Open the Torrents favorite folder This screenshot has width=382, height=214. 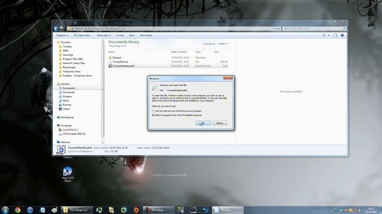click(x=67, y=46)
